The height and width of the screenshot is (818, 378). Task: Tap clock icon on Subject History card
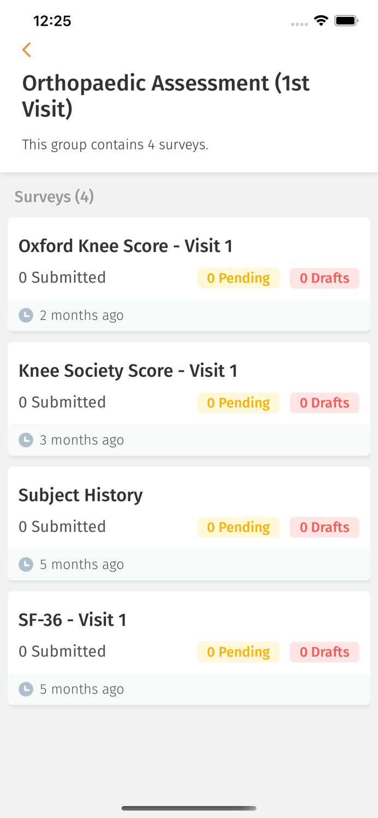[x=26, y=564]
